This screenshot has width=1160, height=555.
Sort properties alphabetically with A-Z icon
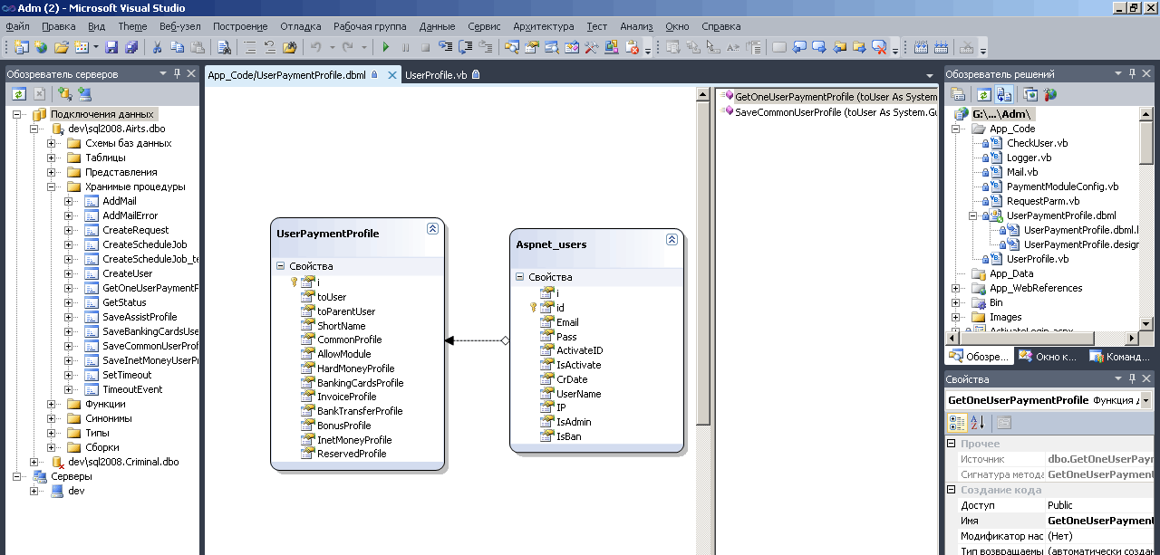click(x=977, y=423)
